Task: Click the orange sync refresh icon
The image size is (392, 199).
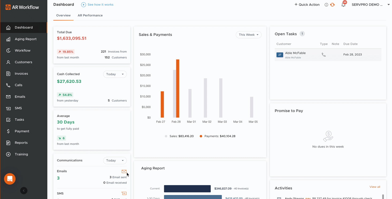Action: 332,5
